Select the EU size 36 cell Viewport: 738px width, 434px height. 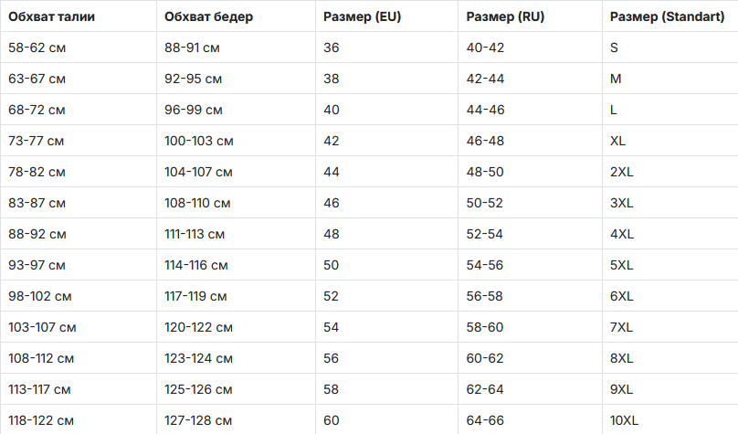click(x=331, y=48)
